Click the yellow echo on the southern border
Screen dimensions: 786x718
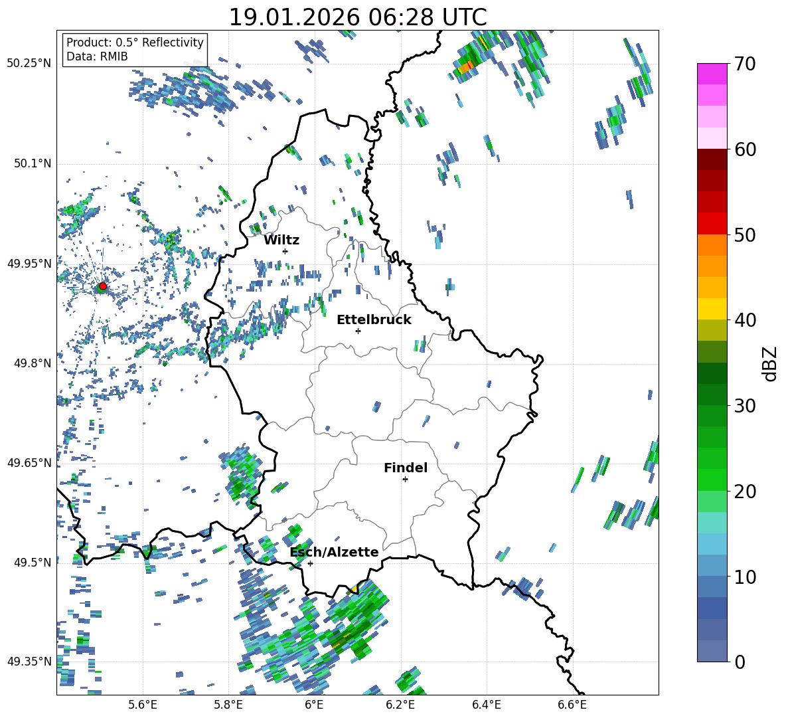pyautogui.click(x=354, y=588)
